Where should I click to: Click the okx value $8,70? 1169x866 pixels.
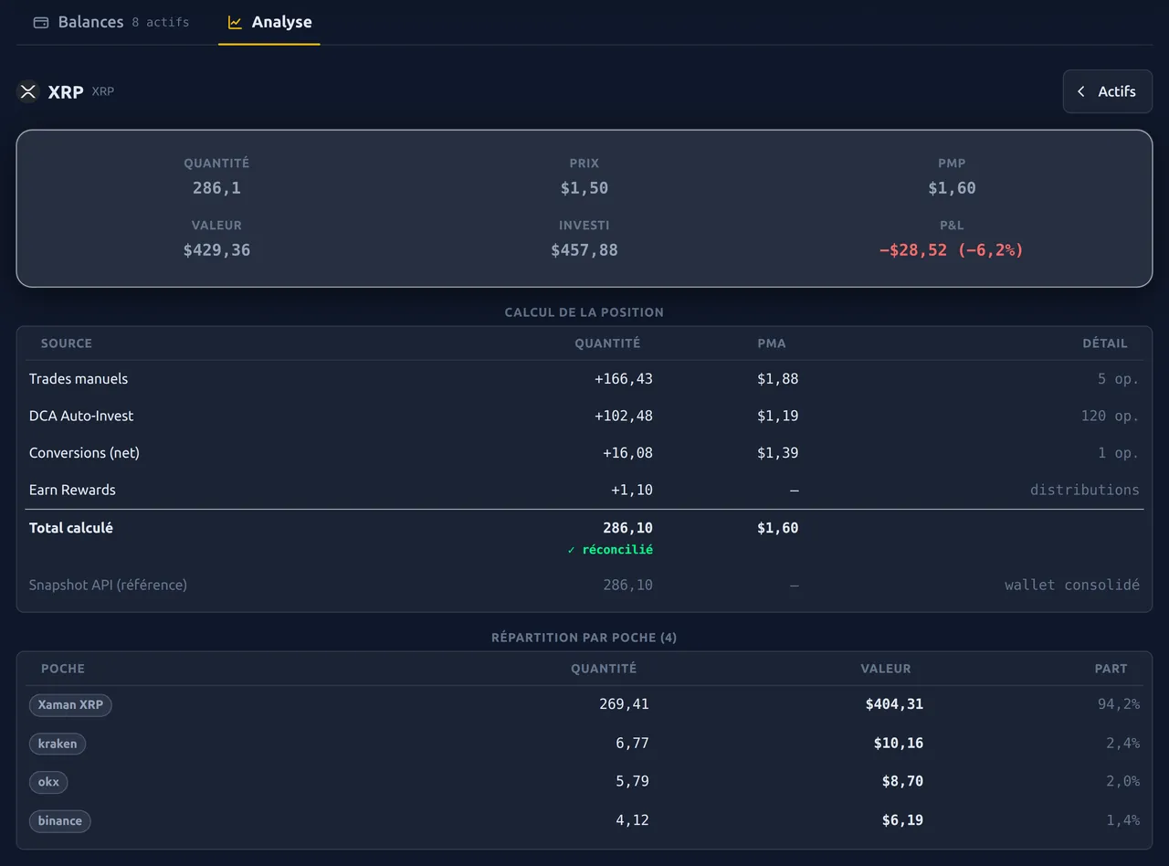coord(902,782)
